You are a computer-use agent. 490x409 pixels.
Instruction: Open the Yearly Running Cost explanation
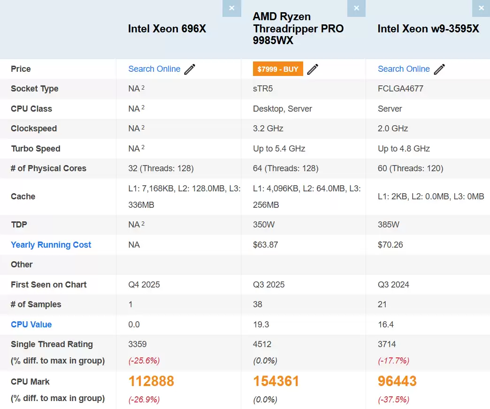pyautogui.click(x=51, y=244)
